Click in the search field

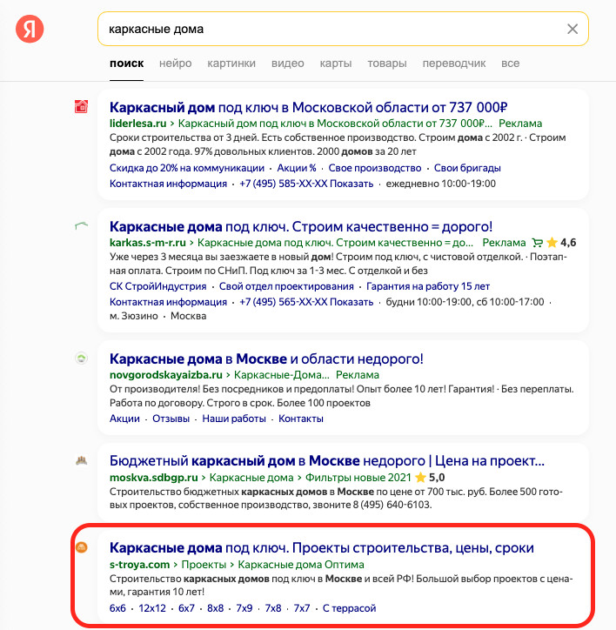(x=331, y=30)
